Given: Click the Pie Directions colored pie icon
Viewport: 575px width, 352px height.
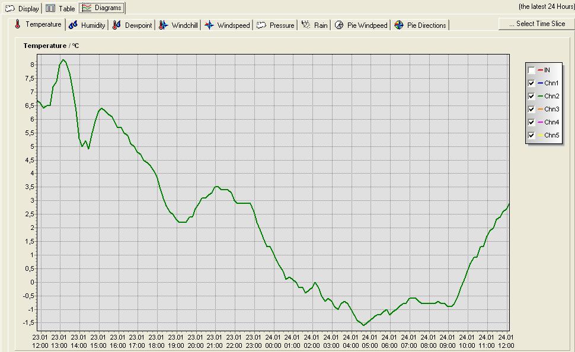Looking at the screenshot, I should pos(399,25).
